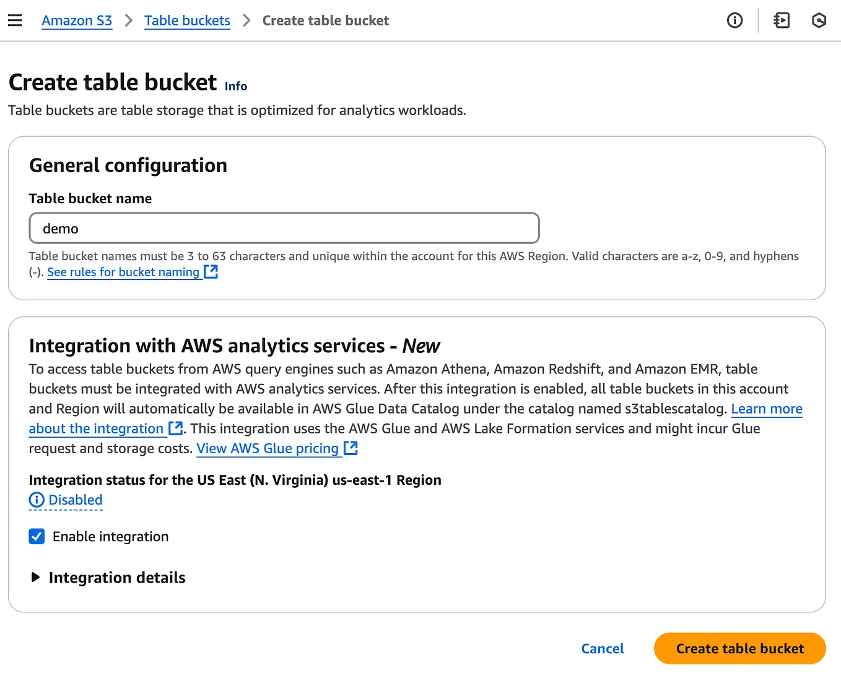This screenshot has height=686, width=841.
Task: Open the Table buckets breadcrumb
Action: (x=187, y=20)
